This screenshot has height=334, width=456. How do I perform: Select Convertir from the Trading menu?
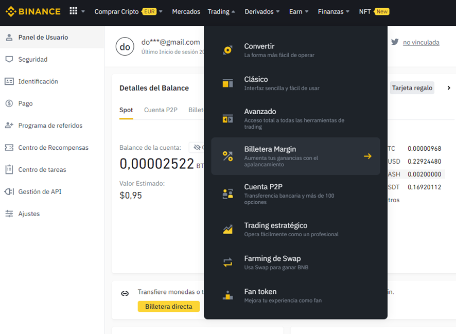point(295,50)
